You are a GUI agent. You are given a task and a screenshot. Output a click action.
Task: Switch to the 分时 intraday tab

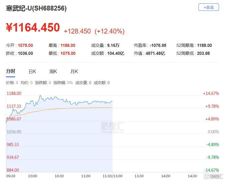[x=11, y=71]
